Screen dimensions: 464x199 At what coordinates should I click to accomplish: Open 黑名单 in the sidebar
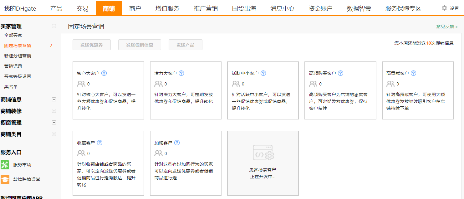click(11, 87)
